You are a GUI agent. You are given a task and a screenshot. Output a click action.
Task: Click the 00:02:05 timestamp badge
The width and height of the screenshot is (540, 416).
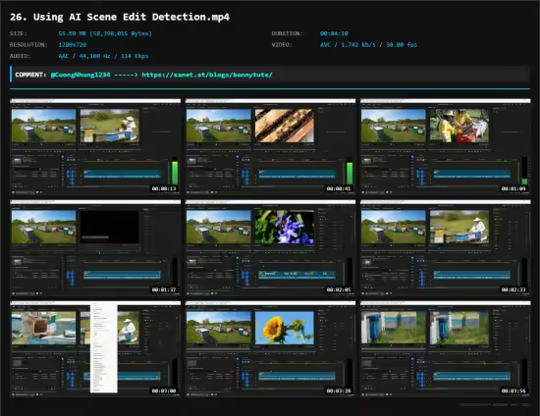pyautogui.click(x=339, y=289)
